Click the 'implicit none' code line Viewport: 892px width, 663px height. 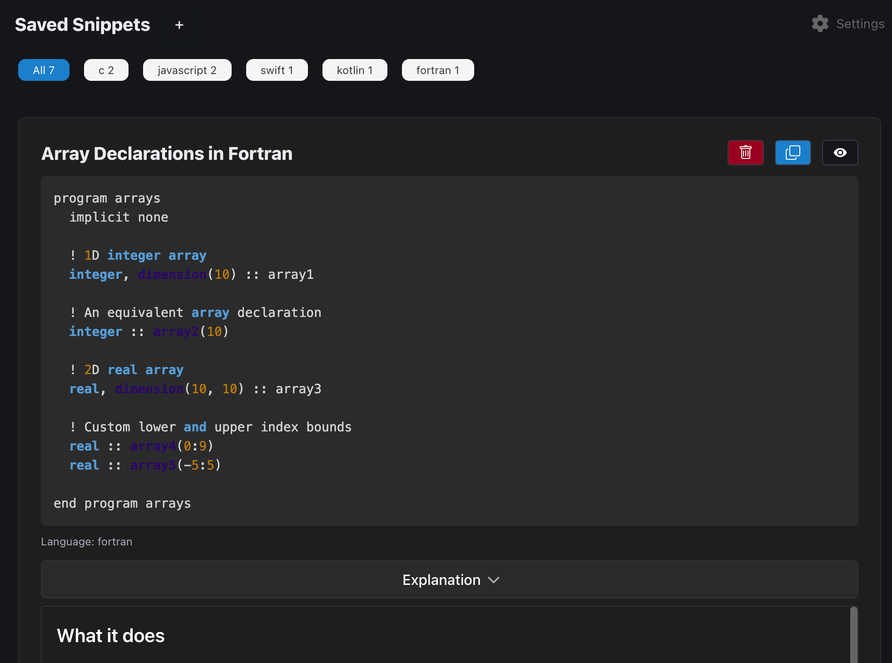point(119,218)
